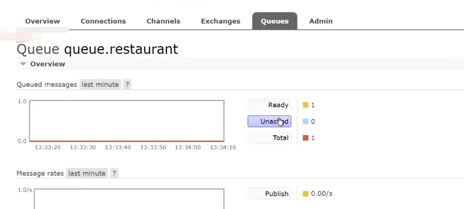The width and height of the screenshot is (464, 209).
Task: Click the yellow Publish color swatch
Action: (305, 194)
